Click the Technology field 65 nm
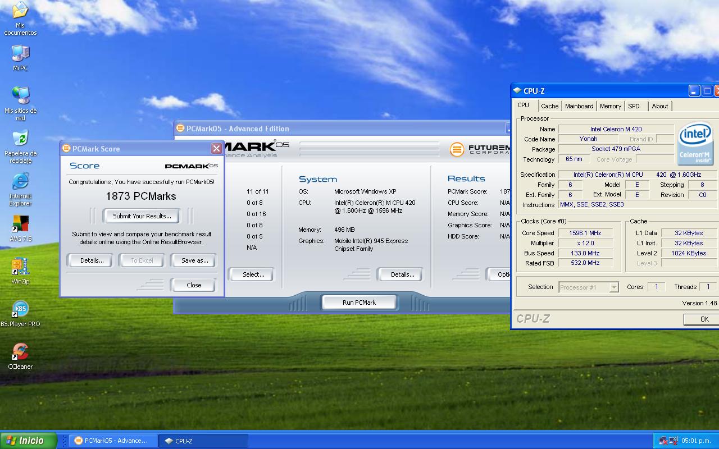719x449 pixels. click(x=574, y=159)
